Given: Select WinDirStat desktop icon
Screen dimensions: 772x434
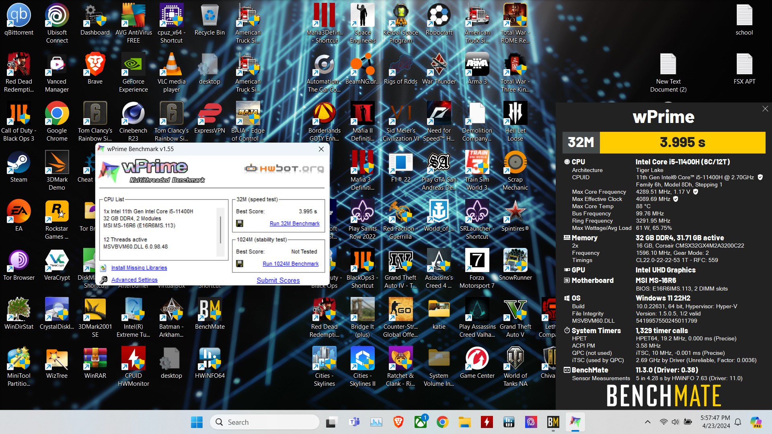Looking at the screenshot, I should 19,313.
